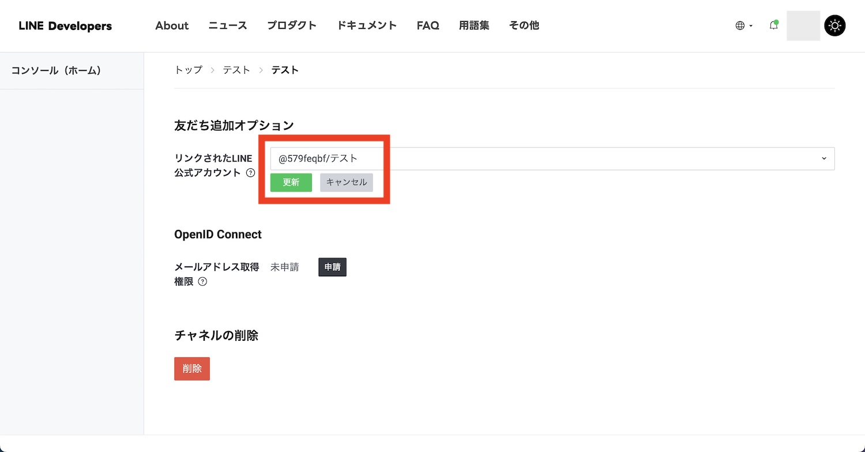Open the FAQ menu item
The width and height of the screenshot is (865, 452).
click(428, 26)
